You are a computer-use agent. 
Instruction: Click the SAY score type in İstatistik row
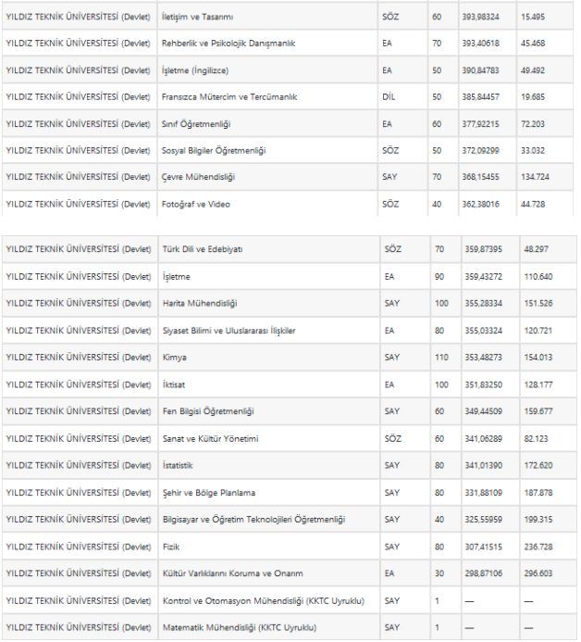391,465
